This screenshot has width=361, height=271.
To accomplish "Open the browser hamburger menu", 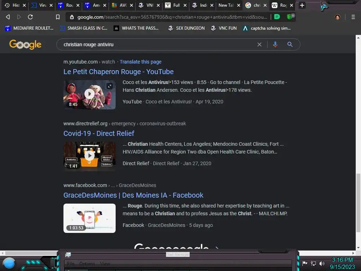I will click(353, 17).
